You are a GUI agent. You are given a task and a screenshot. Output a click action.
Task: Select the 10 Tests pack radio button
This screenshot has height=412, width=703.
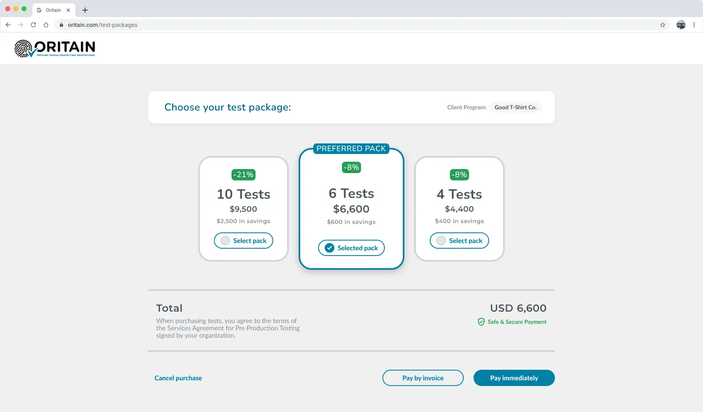click(225, 241)
